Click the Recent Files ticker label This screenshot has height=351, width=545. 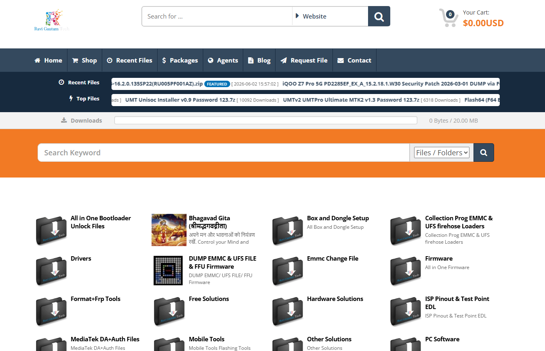[79, 82]
